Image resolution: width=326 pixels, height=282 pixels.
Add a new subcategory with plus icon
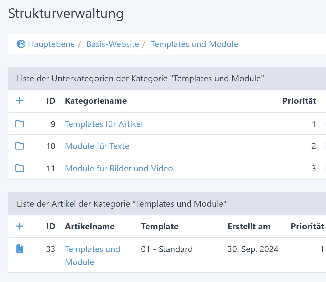tap(20, 101)
